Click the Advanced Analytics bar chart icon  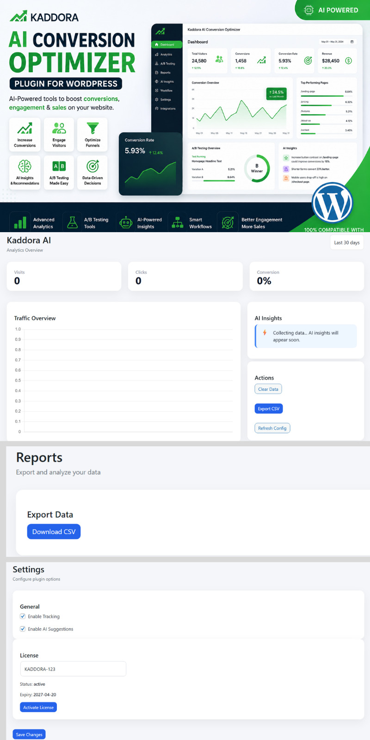click(20, 222)
